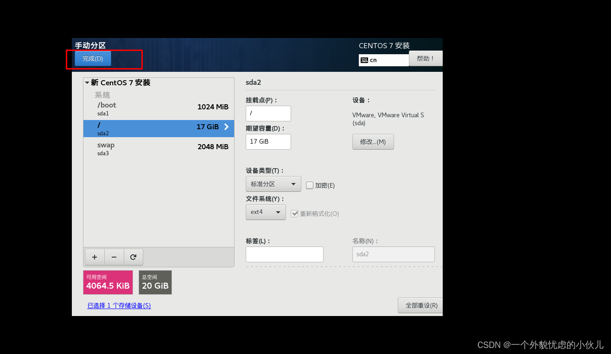
Task: Click the add mount point plus icon
Action: pos(95,257)
